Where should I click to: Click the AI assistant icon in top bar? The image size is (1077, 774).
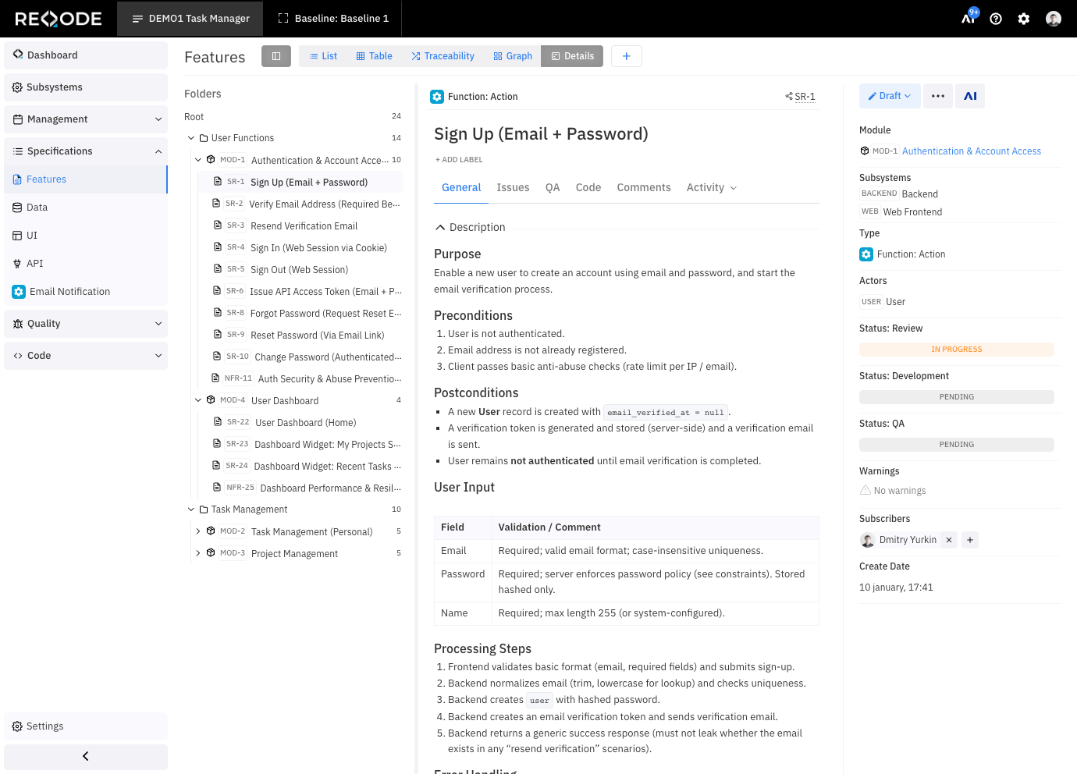tap(969, 18)
